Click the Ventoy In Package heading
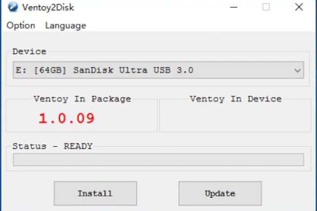Viewport: 317px width, 211px height. pyautogui.click(x=82, y=99)
